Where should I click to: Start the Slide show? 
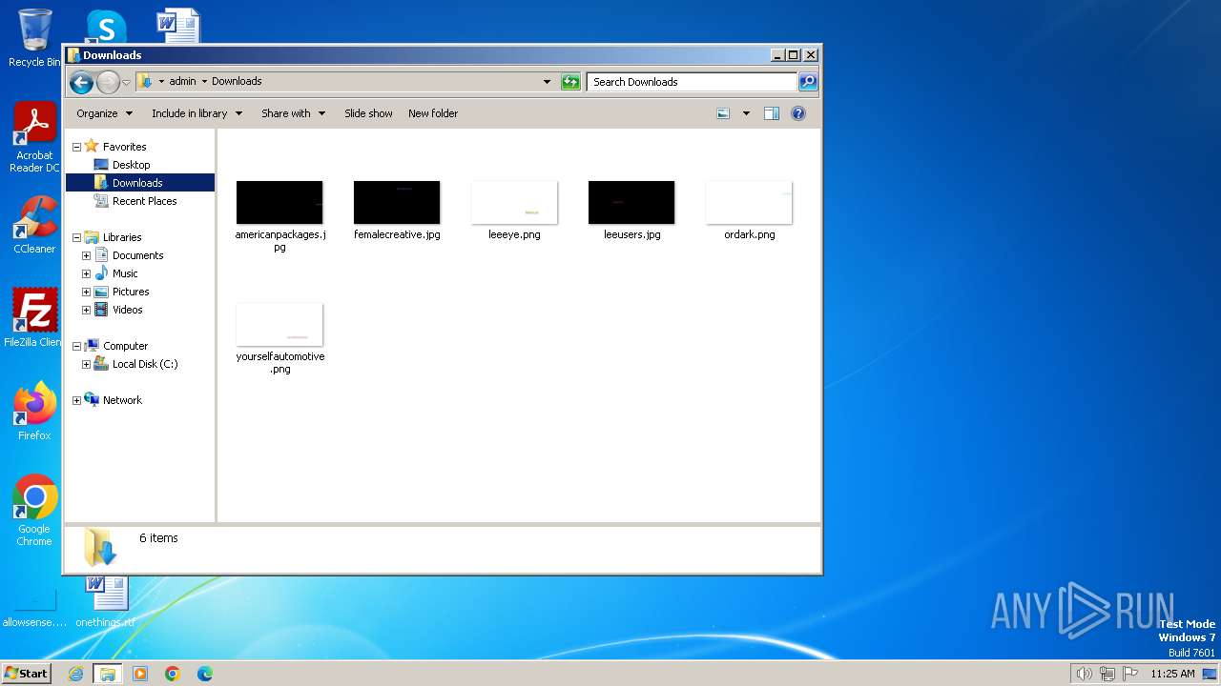(x=368, y=113)
